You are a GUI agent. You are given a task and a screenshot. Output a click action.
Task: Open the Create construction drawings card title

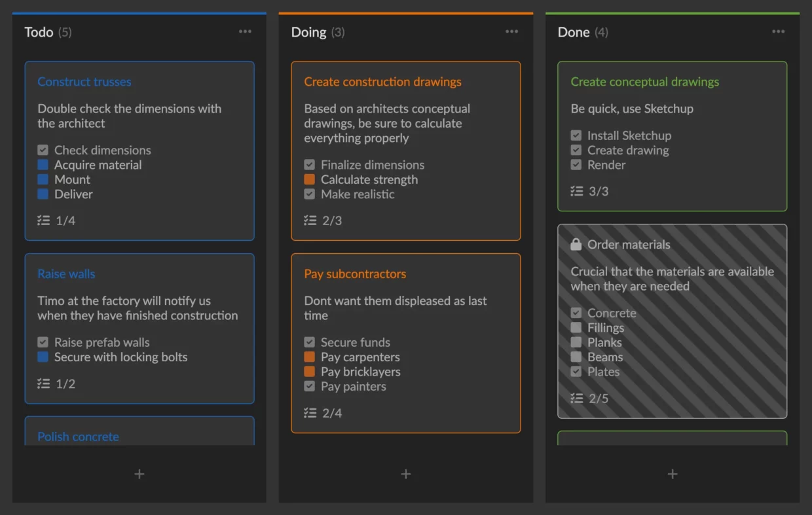(x=382, y=82)
